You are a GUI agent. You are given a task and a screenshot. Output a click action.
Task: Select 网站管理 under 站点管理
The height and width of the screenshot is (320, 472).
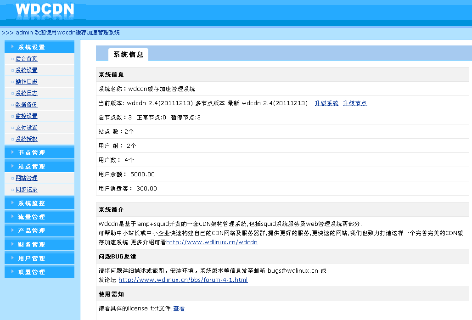27,178
